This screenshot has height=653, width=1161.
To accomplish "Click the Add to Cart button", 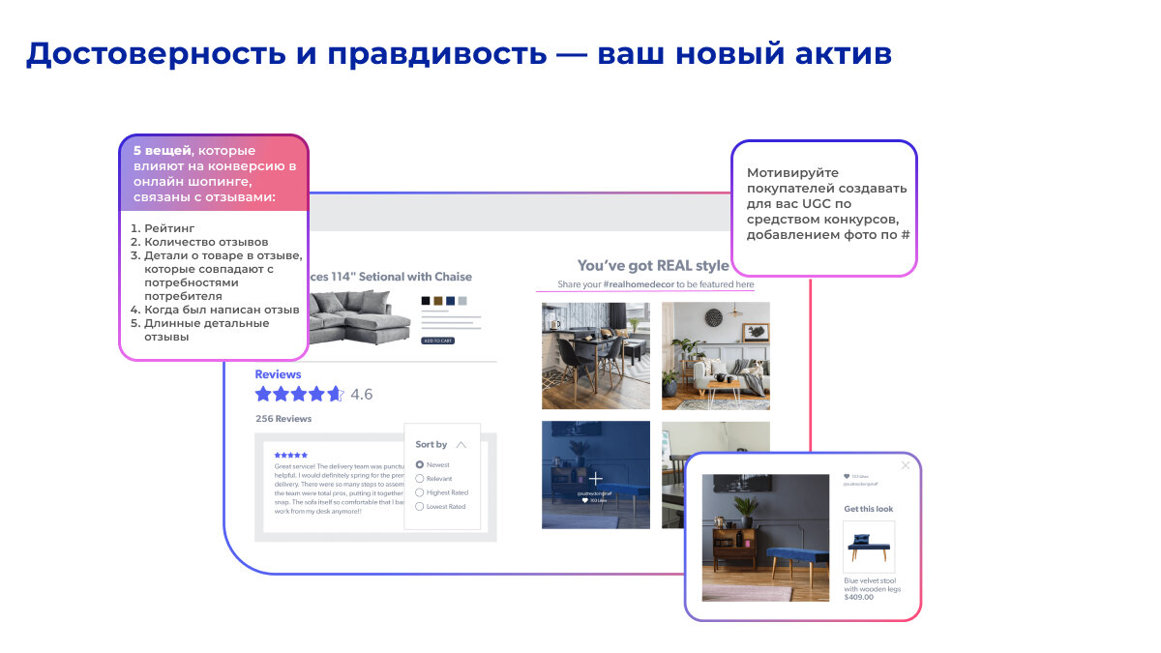I will [438, 341].
